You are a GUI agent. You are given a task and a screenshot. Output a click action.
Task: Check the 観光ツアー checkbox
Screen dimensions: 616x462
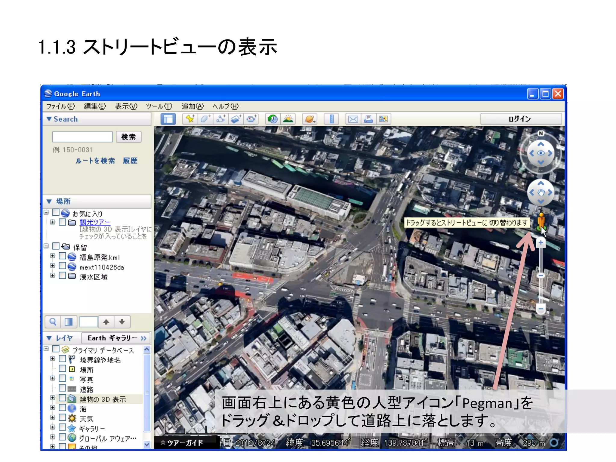tap(63, 222)
